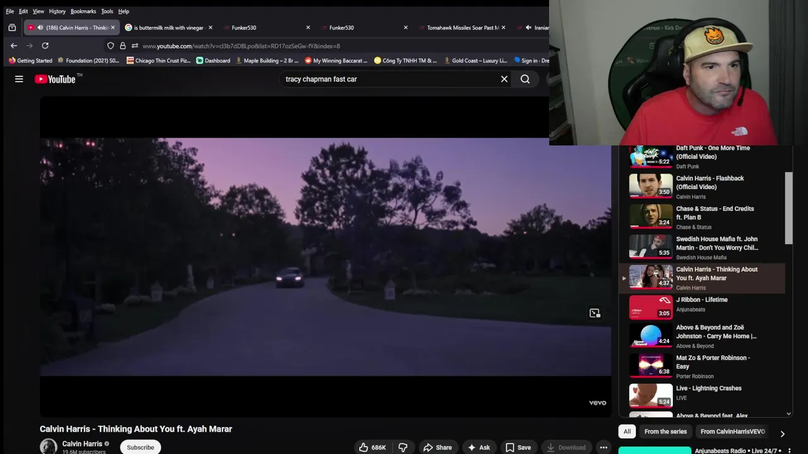Play Mat Zo & Porter Robinson Easy thumbnail
Viewport: 808px width, 454px height.
[651, 366]
